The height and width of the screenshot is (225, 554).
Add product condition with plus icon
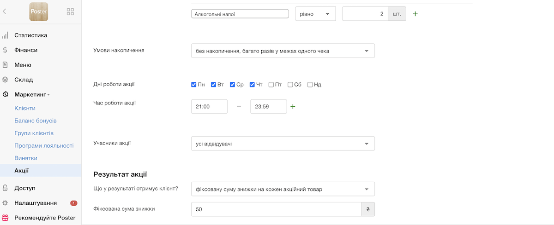[415, 14]
